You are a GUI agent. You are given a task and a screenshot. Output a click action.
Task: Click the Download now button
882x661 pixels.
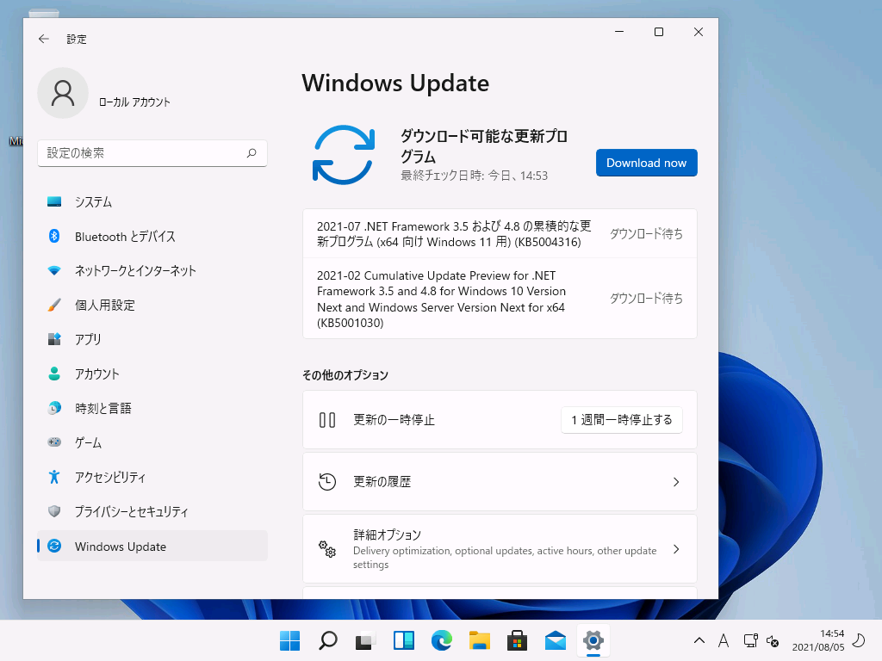pyautogui.click(x=646, y=163)
